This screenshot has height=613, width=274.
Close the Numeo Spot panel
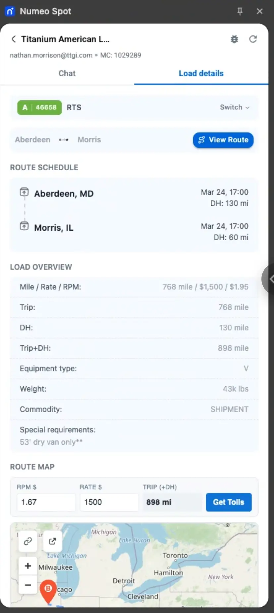pos(260,11)
